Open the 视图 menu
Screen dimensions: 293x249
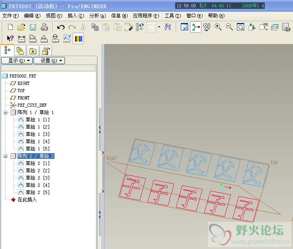(54, 16)
